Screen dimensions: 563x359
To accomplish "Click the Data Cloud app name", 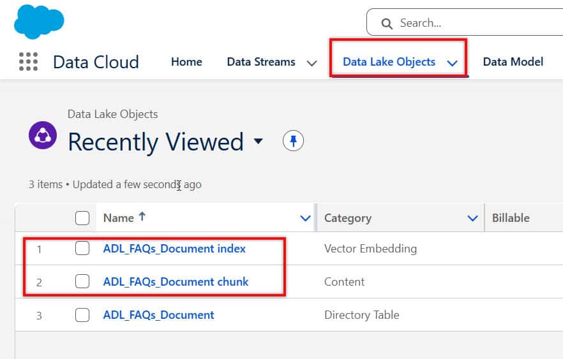I will click(96, 62).
